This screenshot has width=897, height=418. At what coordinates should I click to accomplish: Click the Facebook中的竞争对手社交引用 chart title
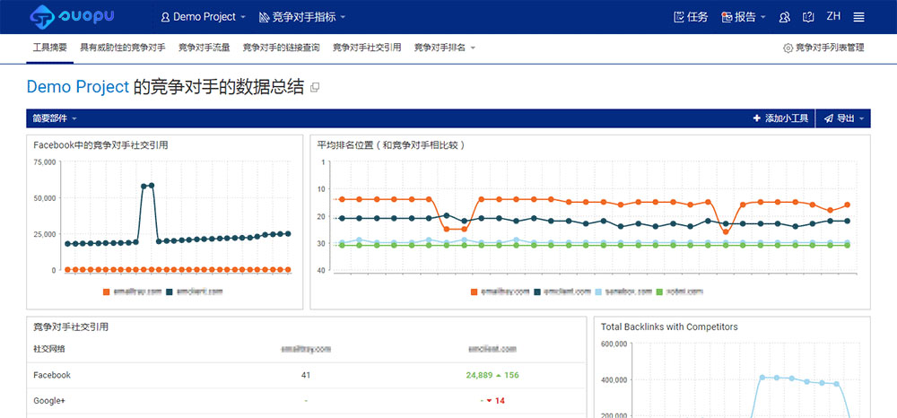click(100, 145)
